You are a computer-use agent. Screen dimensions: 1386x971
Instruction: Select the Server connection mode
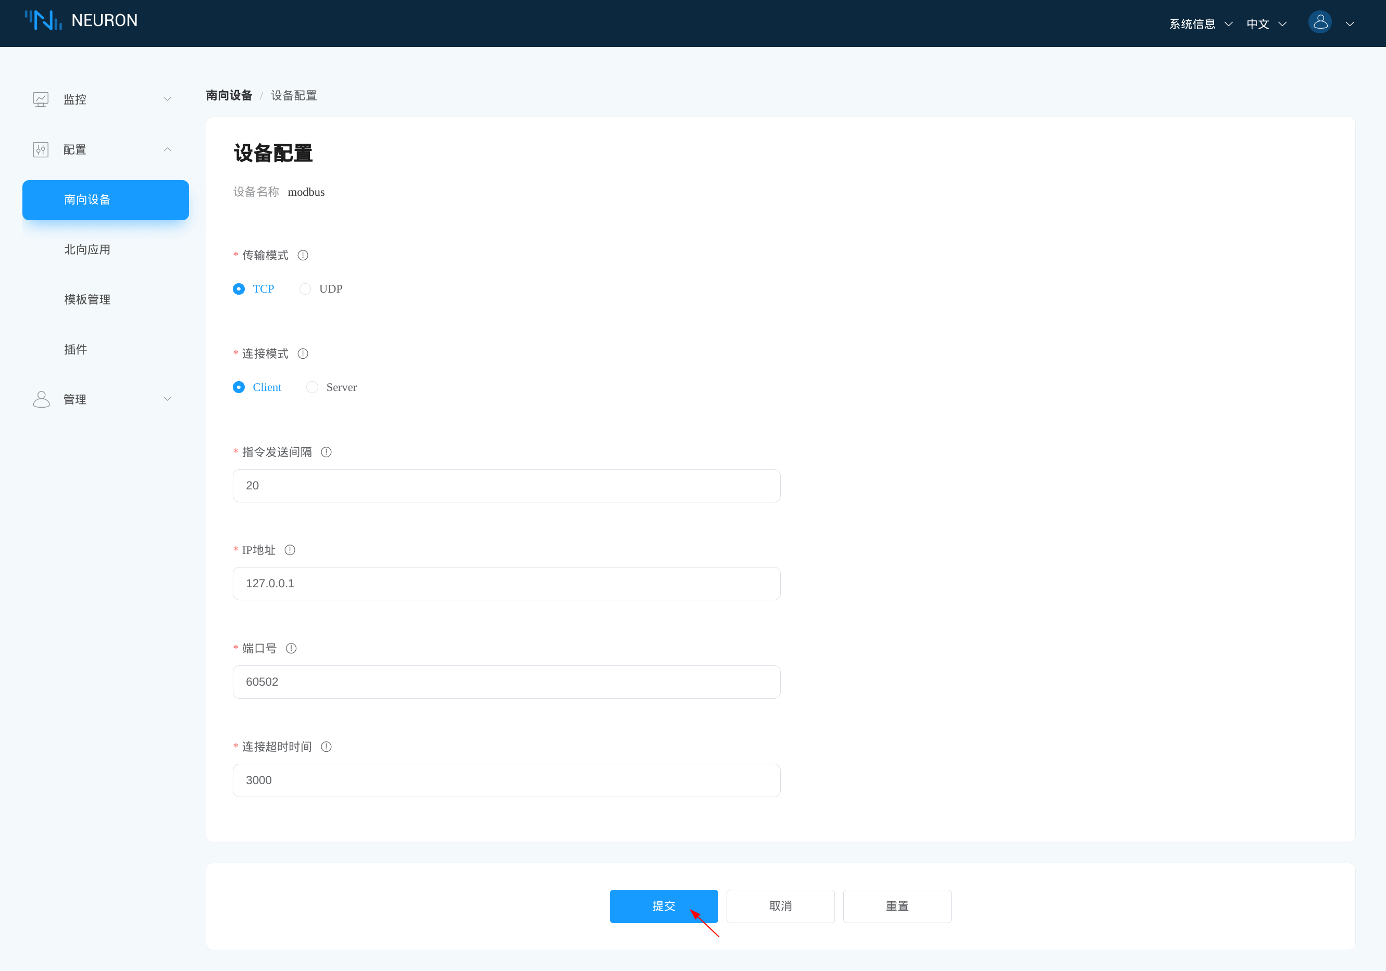coord(312,387)
